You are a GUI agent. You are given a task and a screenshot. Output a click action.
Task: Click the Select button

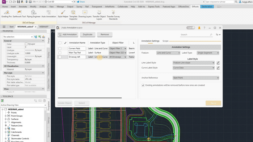[82, 103]
